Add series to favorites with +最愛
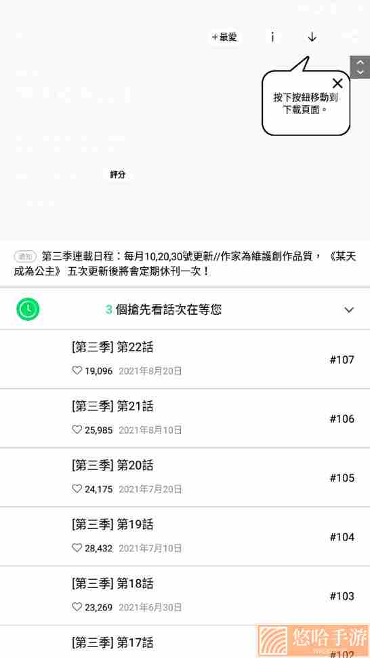This screenshot has width=370, height=658. [x=224, y=37]
